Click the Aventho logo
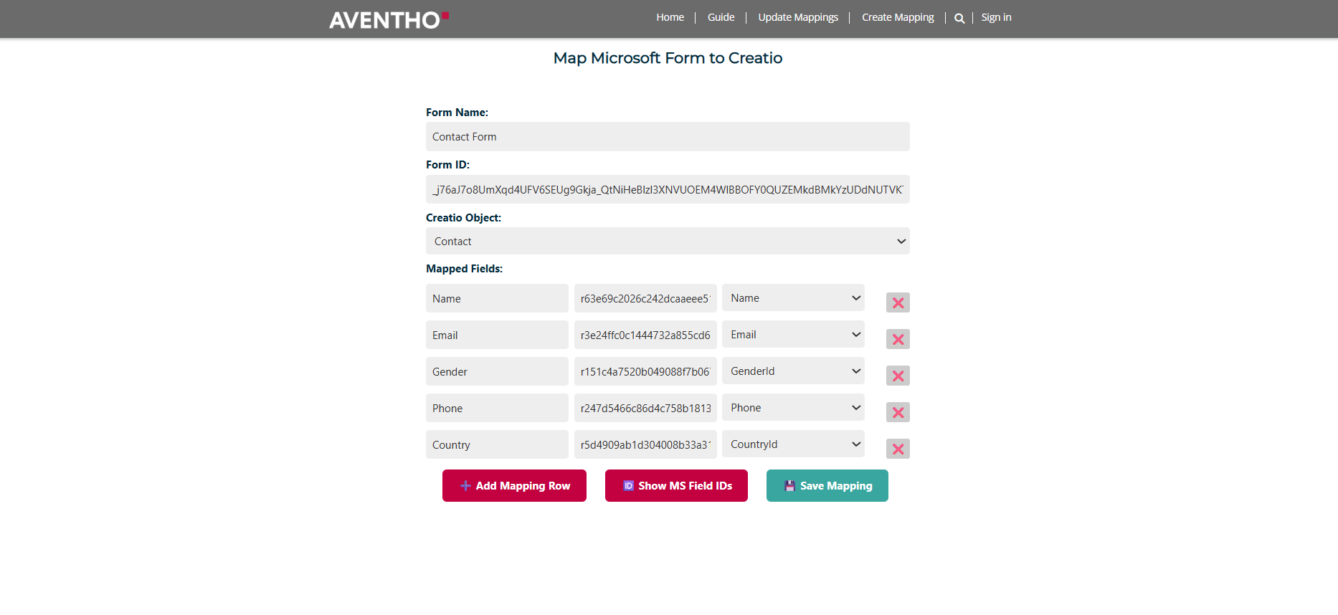Viewport: 1338px width, 615px height. (389, 19)
